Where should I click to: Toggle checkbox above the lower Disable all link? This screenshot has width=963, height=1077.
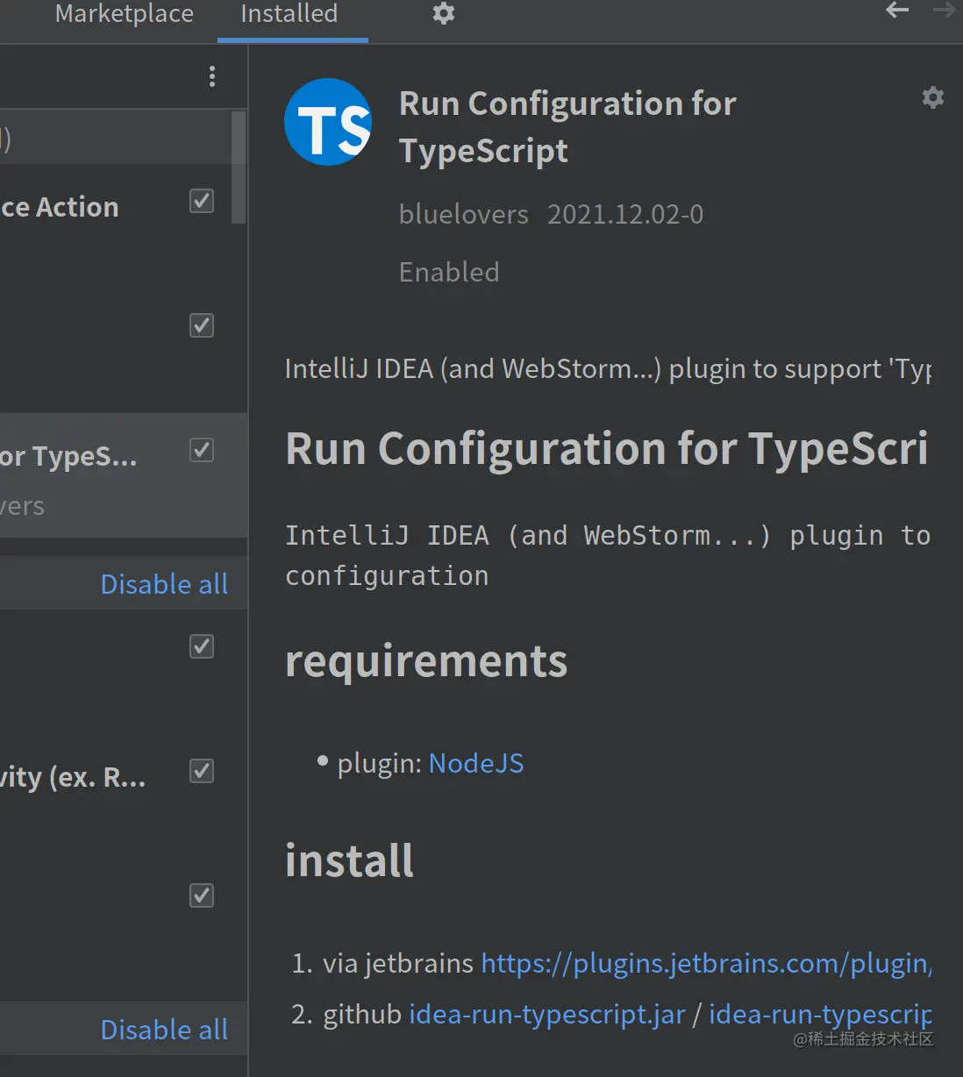[202, 895]
